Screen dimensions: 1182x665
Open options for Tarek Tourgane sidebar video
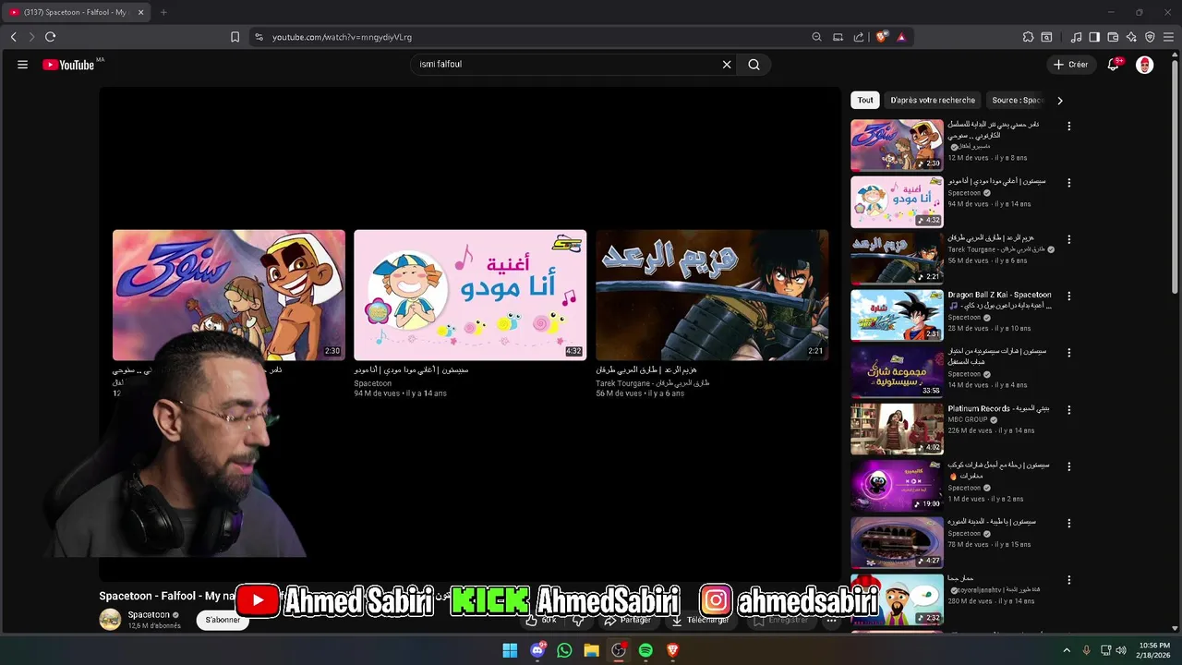click(1069, 240)
